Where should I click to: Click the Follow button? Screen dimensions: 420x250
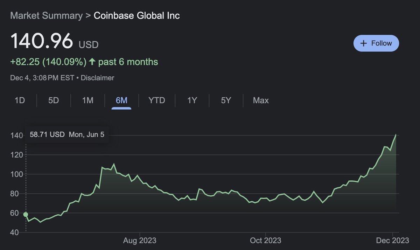376,43
